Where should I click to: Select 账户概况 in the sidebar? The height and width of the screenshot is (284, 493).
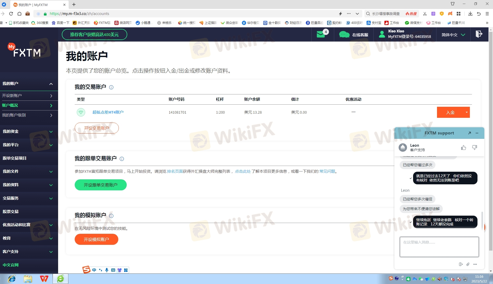pos(29,105)
